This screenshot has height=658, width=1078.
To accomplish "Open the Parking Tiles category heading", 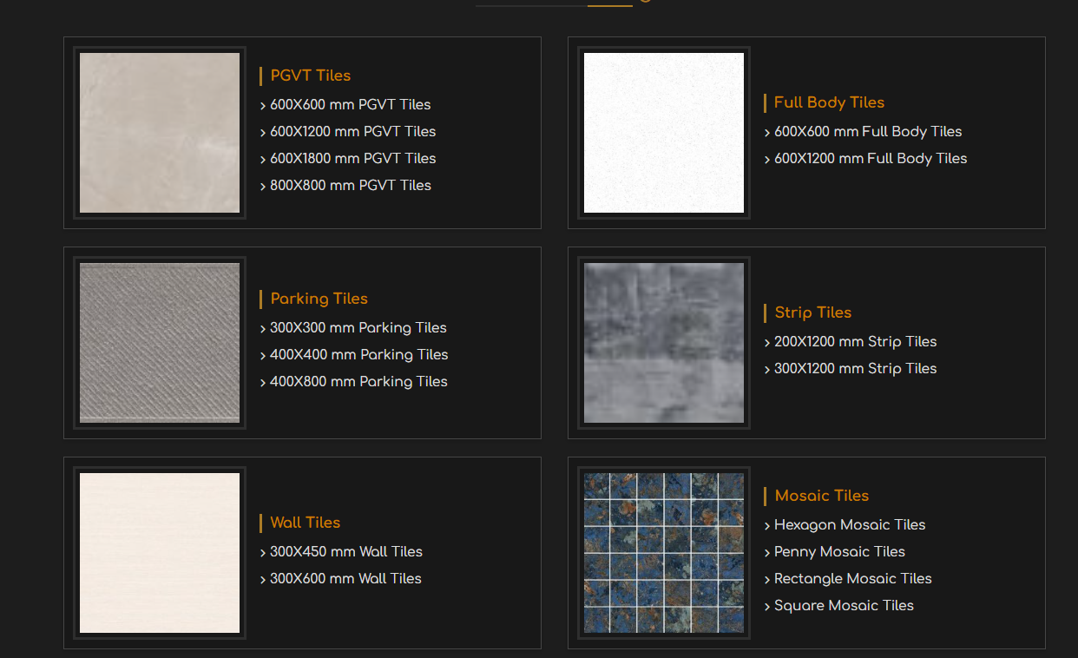I will pyautogui.click(x=319, y=299).
